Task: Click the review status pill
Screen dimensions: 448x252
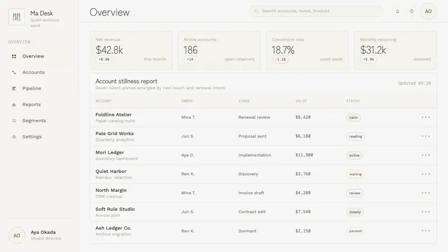Action: (354, 193)
